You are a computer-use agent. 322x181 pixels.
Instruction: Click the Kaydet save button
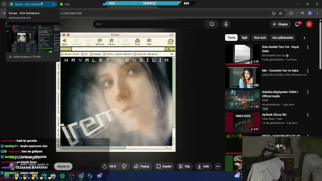click(x=164, y=166)
